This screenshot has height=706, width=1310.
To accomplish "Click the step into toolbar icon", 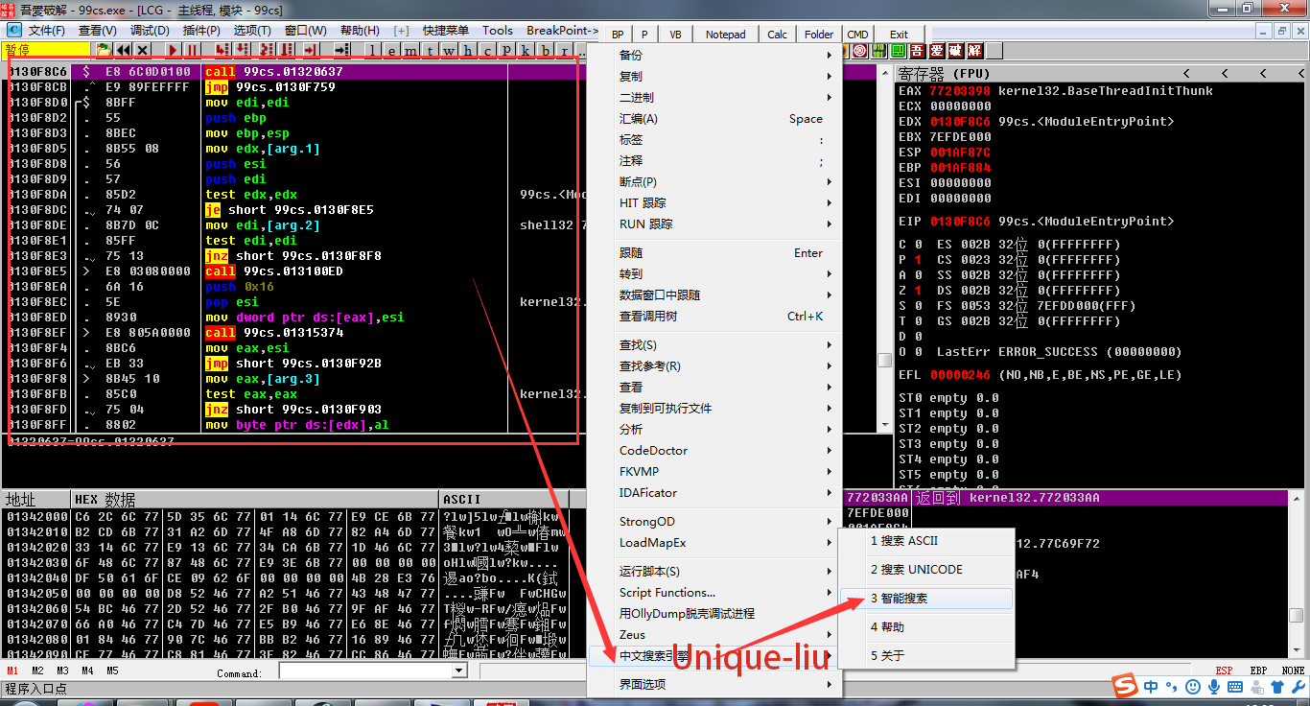I will (222, 50).
